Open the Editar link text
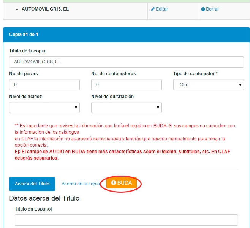250x228 pixels. pyautogui.click(x=162, y=9)
